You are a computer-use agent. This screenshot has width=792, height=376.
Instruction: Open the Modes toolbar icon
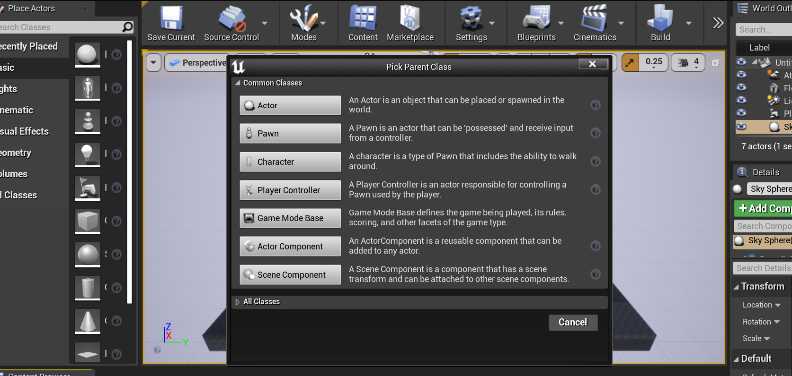tap(303, 18)
